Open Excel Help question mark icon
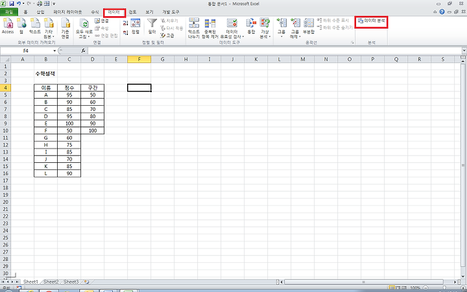This screenshot has width=467, height=292. click(442, 12)
